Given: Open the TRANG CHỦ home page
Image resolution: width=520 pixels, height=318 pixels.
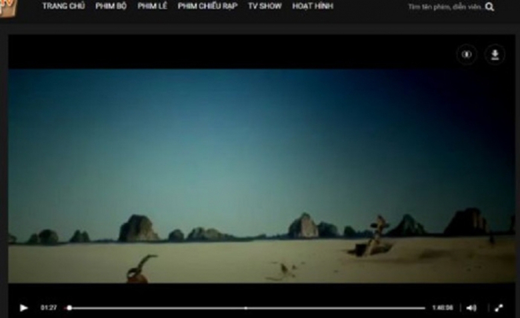Looking at the screenshot, I should (63, 6).
